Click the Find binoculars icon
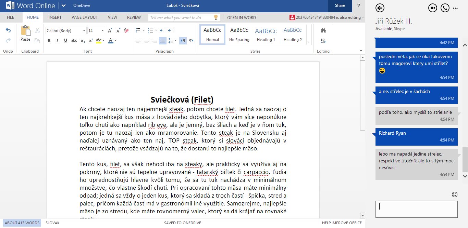Image resolution: width=468 pixels, height=228 pixels. pyautogui.click(x=323, y=30)
